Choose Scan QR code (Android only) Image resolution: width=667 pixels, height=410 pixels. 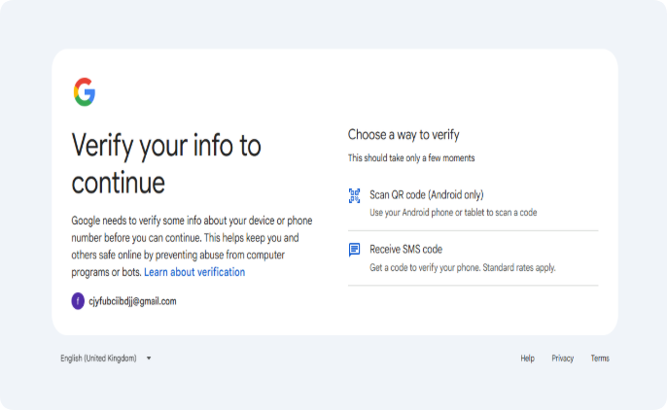(x=473, y=203)
